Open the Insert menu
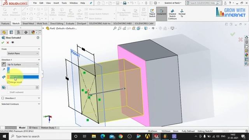Screen dimensions: 249x140 point(56,3)
